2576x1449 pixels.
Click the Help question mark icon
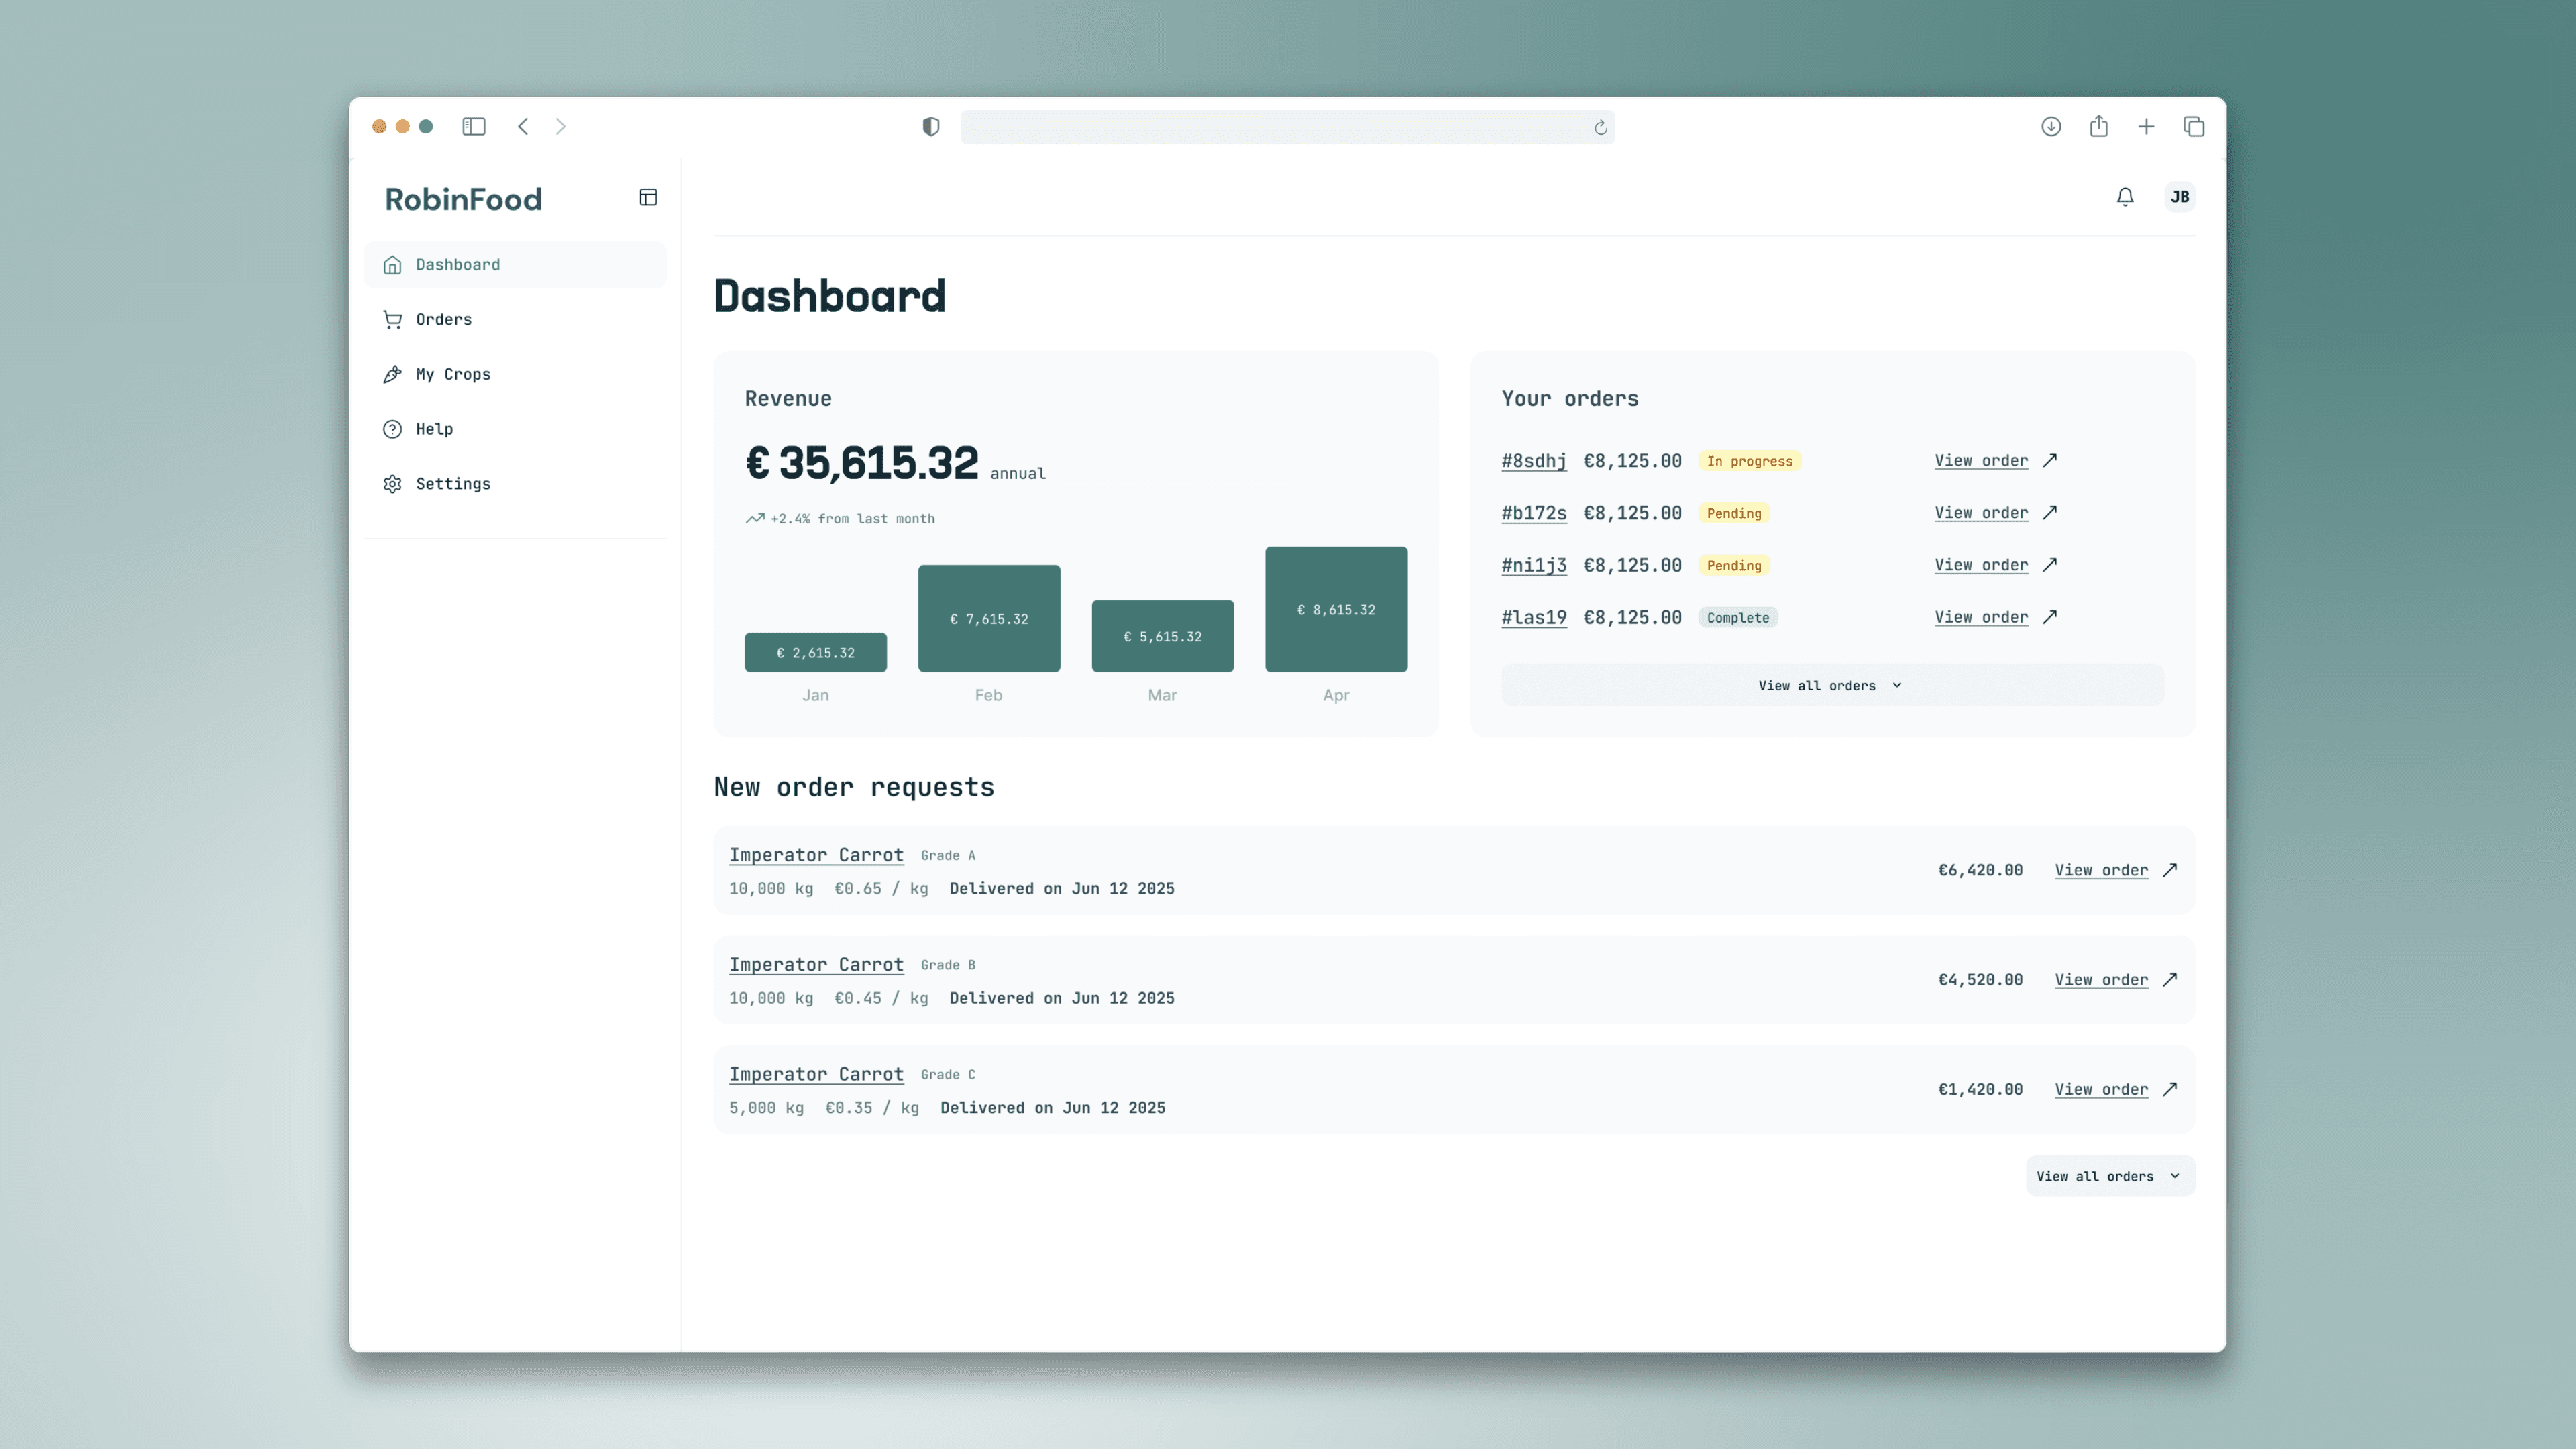point(393,429)
